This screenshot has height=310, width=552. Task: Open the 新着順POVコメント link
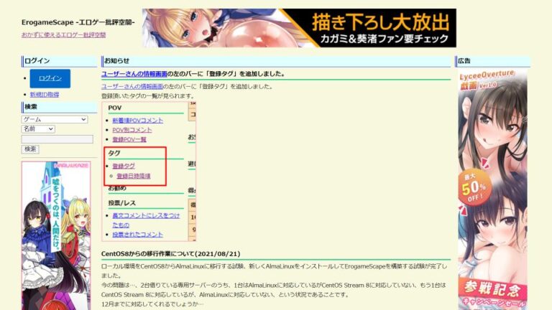coord(137,121)
